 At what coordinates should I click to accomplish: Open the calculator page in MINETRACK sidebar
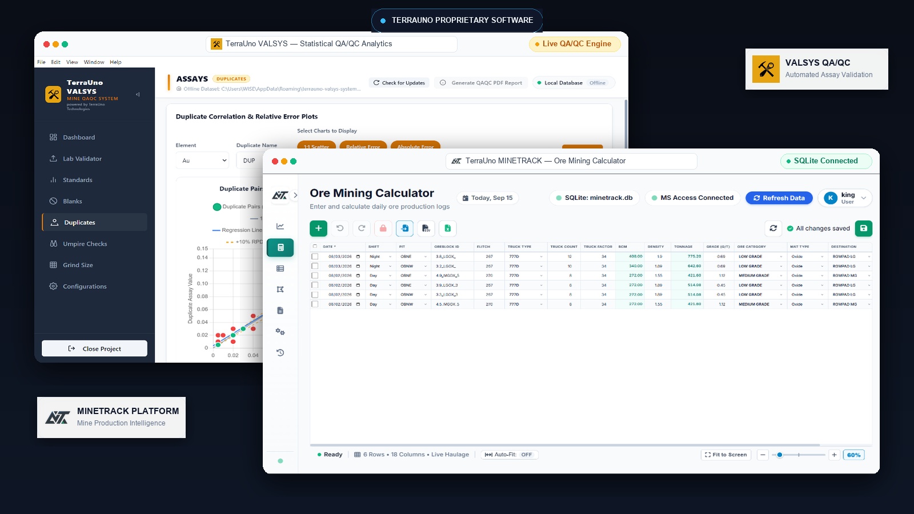(280, 247)
